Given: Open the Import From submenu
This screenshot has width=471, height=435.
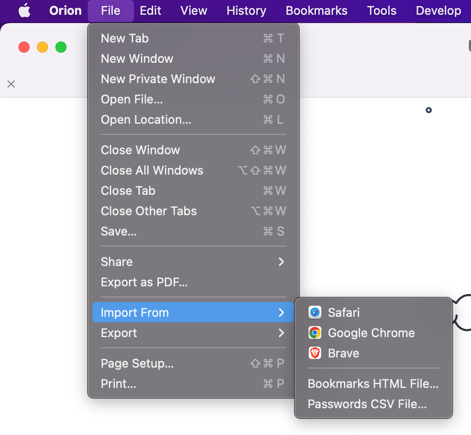Looking at the screenshot, I should tap(134, 313).
